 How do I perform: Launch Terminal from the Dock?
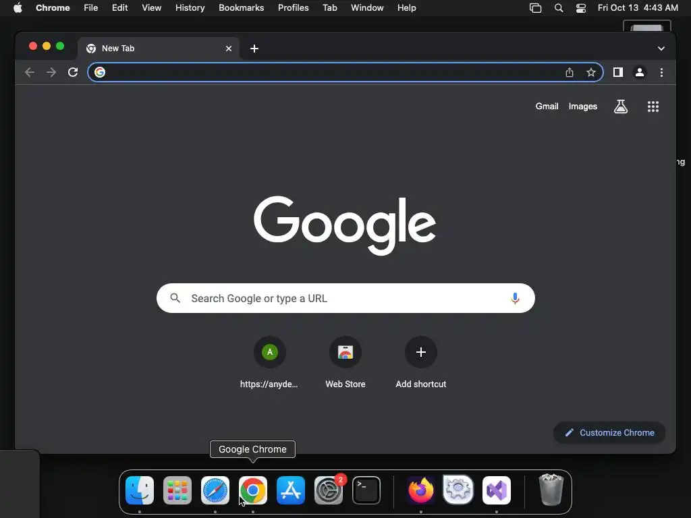coord(366,490)
